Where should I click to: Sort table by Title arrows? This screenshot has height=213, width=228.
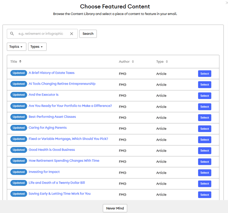tap(20, 61)
